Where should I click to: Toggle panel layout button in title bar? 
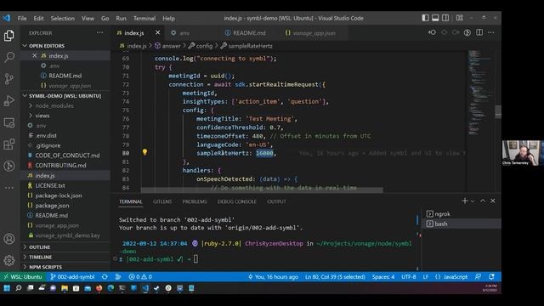point(435,18)
